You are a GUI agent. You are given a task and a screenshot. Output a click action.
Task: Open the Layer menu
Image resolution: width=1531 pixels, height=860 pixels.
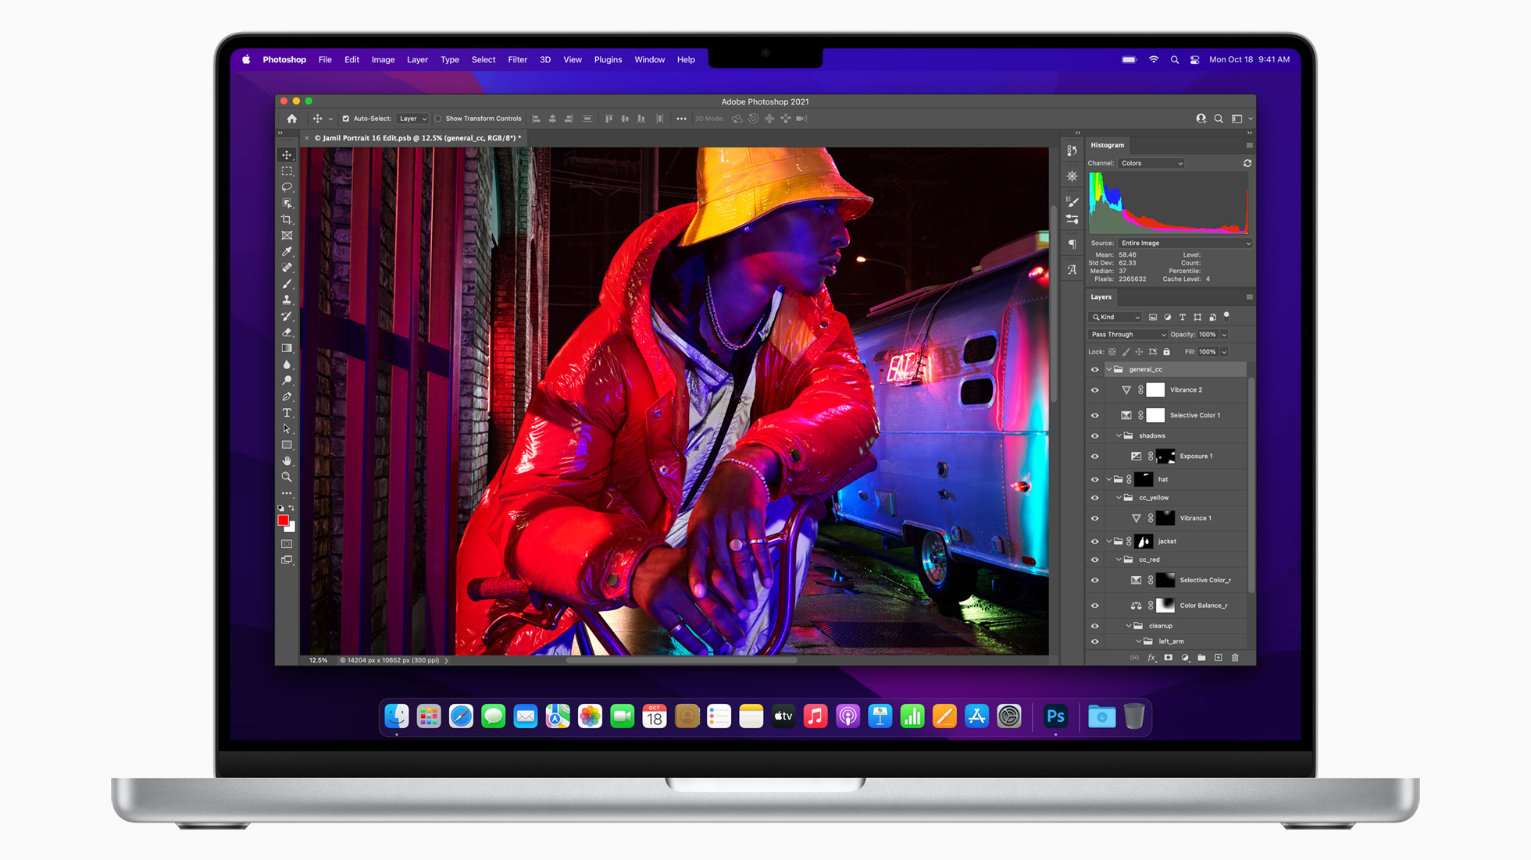[x=414, y=59]
